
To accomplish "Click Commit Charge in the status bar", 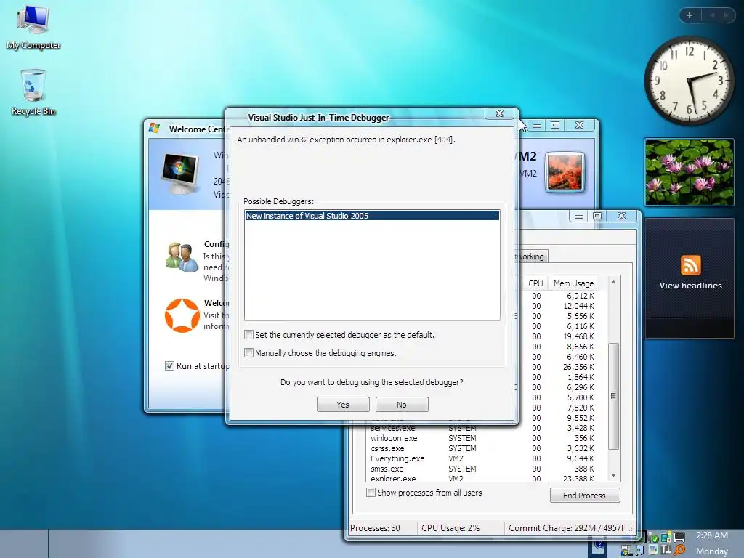I will [x=565, y=527].
